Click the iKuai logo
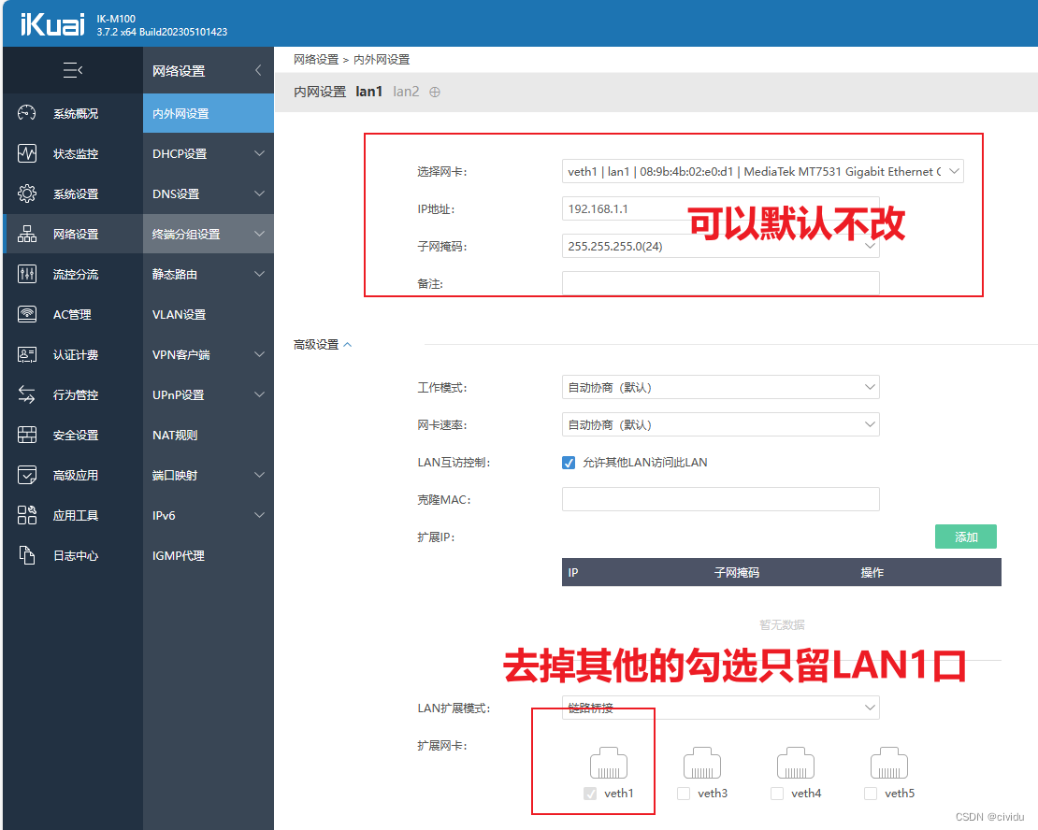This screenshot has height=830, width=1038. tap(53, 25)
